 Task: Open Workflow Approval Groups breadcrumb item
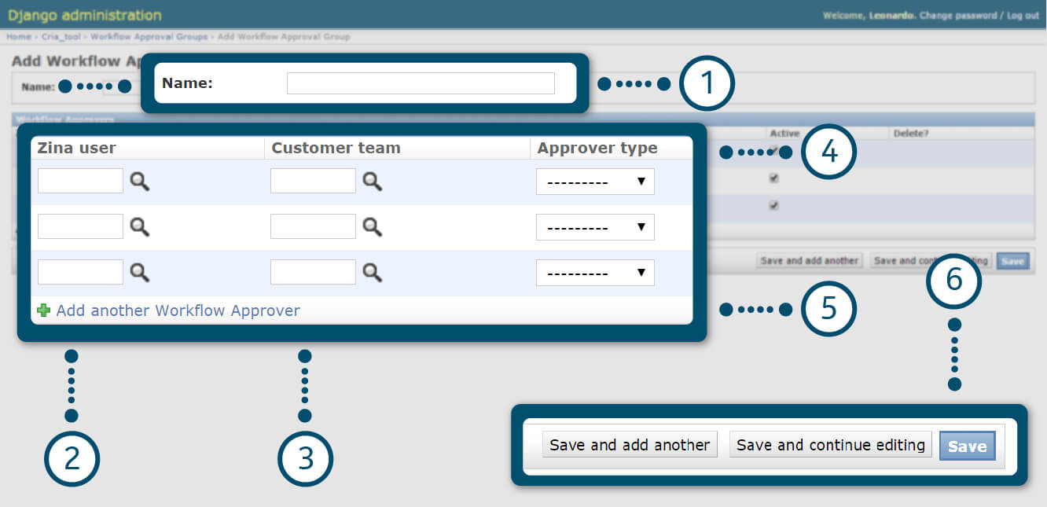(x=149, y=37)
